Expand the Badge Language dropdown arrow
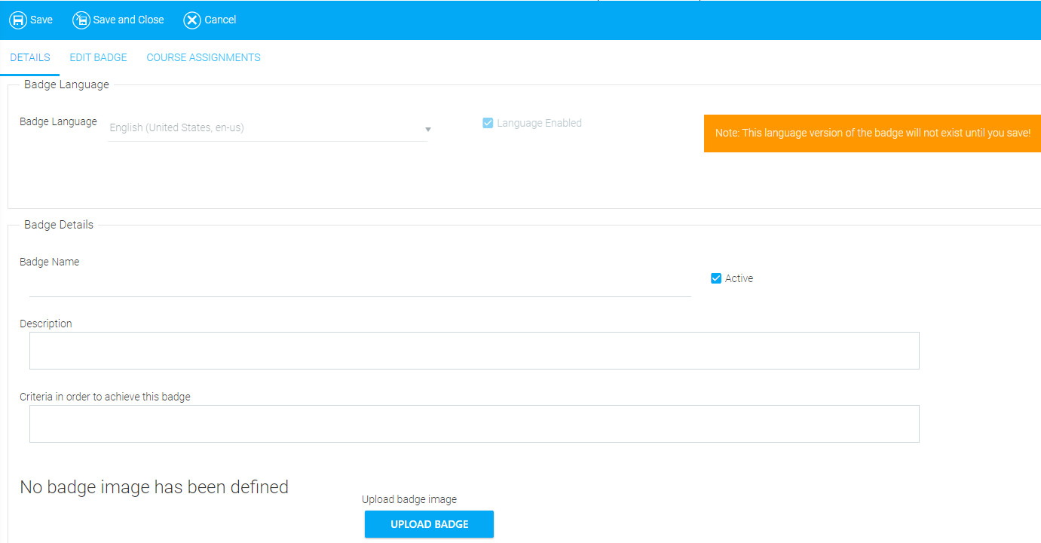 click(427, 129)
